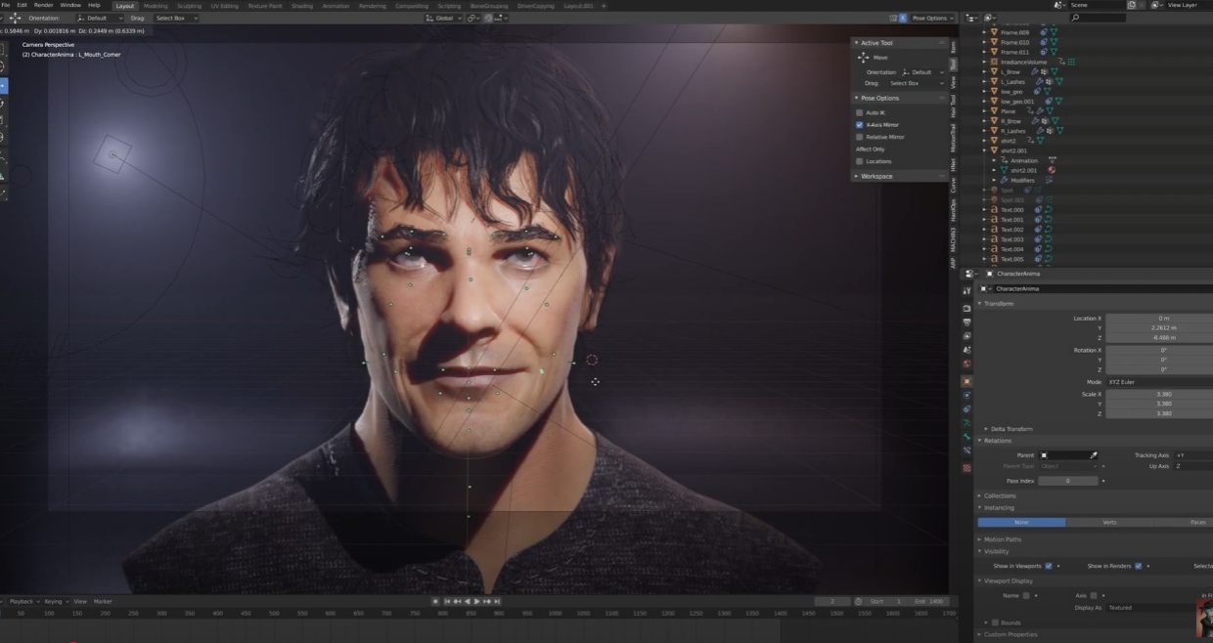Open the pivot point icon menu
Image resolution: width=1213 pixels, height=643 pixels.
[x=472, y=19]
